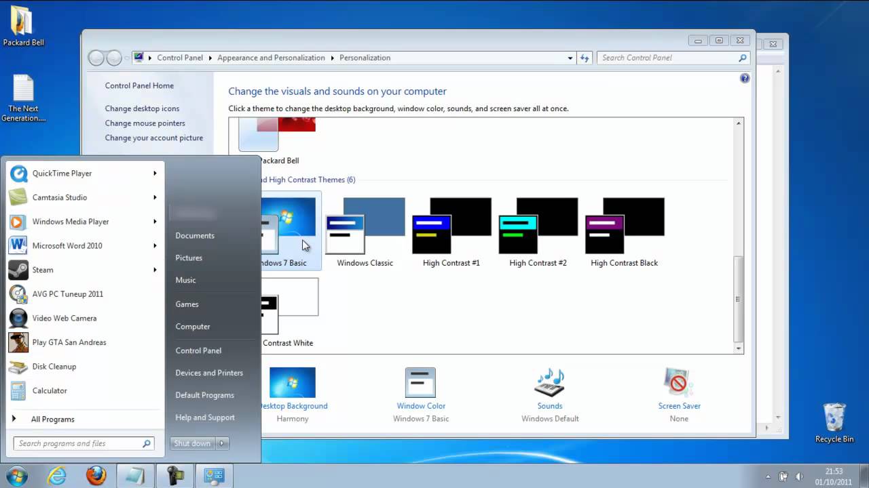Expand Steam jump list arrow
The width and height of the screenshot is (869, 488).
pos(155,270)
